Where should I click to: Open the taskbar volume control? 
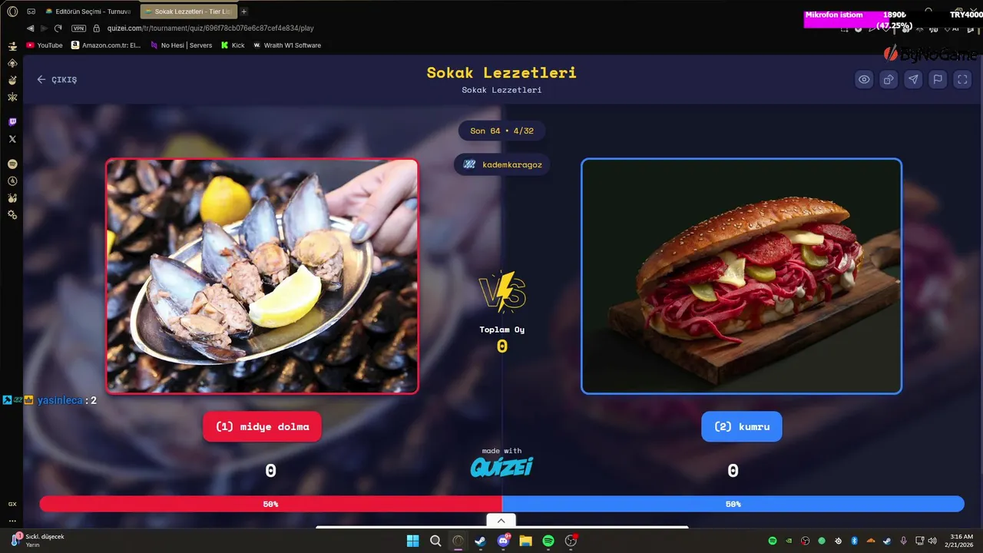point(933,541)
